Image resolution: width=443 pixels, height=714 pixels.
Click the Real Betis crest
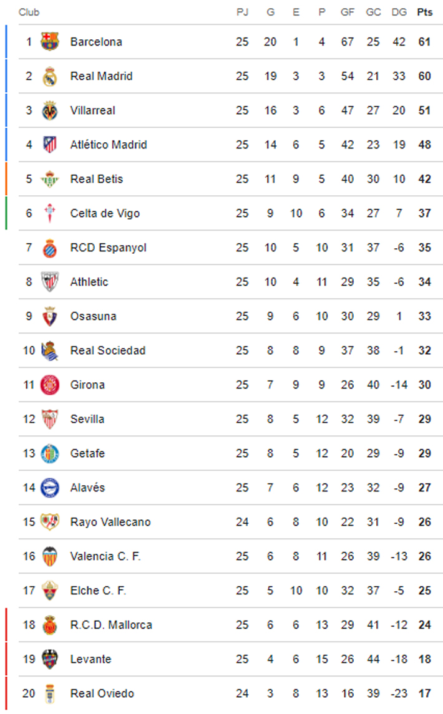coord(49,179)
